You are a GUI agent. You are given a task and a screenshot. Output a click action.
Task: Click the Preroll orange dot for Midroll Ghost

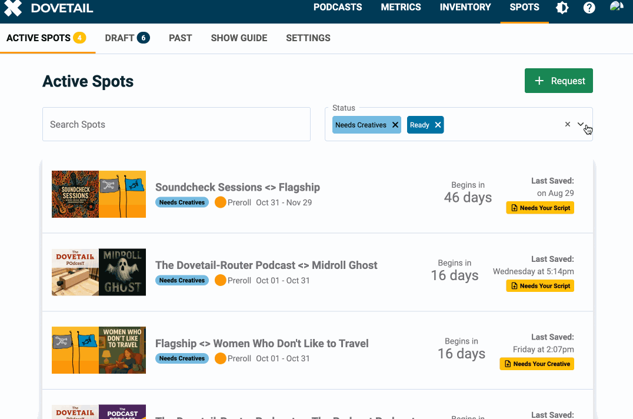point(221,280)
